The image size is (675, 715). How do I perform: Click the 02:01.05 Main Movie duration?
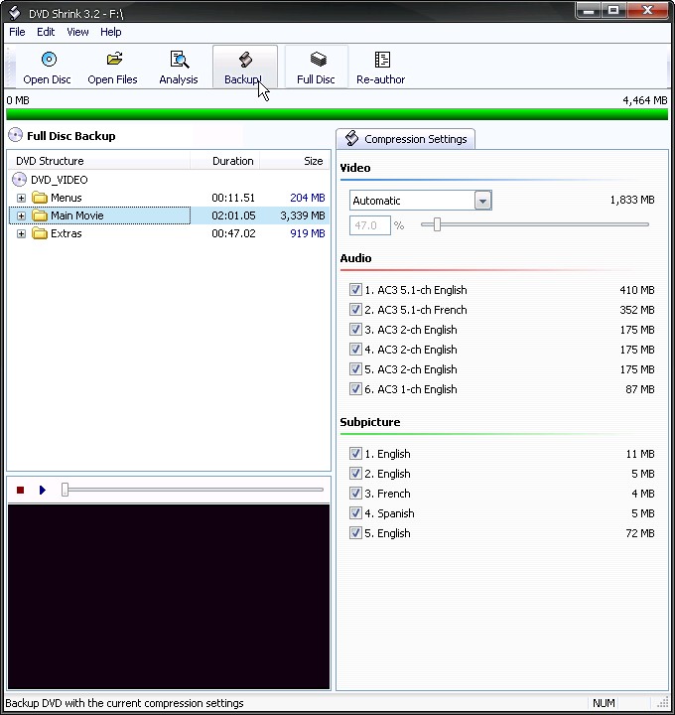[x=233, y=215]
